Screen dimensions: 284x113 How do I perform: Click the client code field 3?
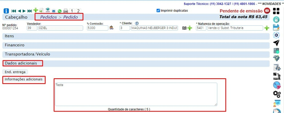(x=125, y=28)
